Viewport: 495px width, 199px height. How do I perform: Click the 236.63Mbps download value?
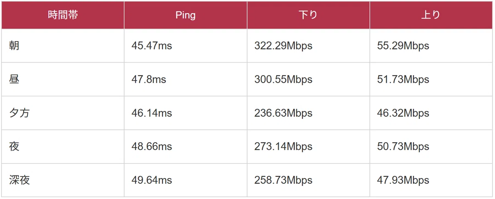[283, 113]
